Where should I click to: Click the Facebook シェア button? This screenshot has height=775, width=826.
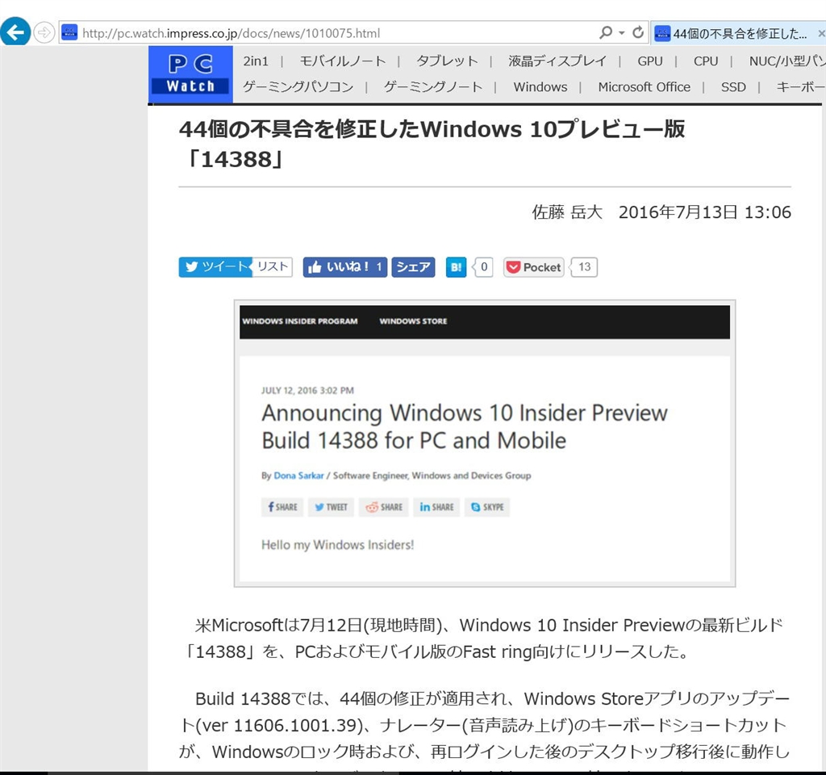point(414,267)
